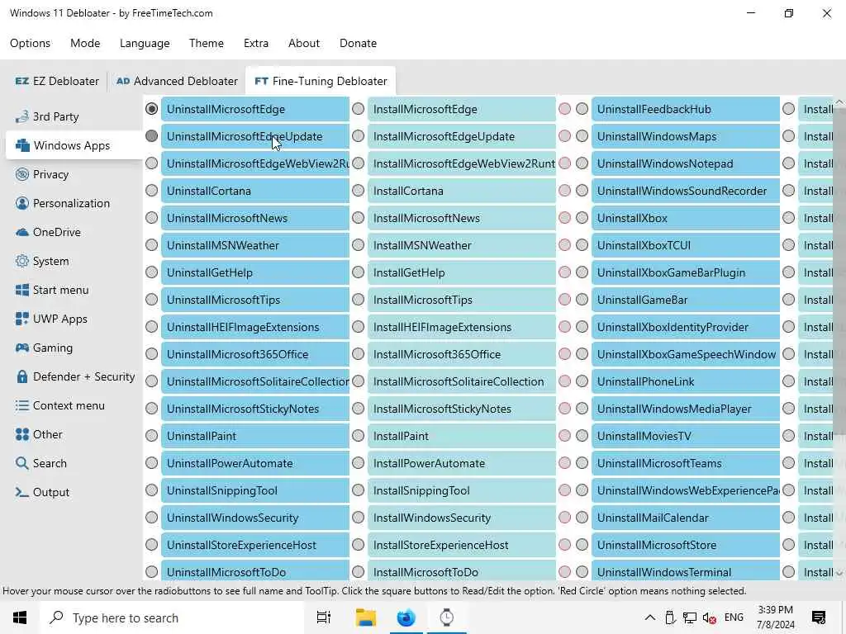This screenshot has width=846, height=634.
Task: Open the Mode menu
Action: (85, 43)
